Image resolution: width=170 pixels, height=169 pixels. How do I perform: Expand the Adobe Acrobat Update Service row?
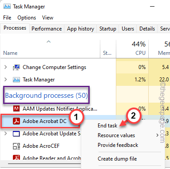pyautogui.click(x=6, y=134)
